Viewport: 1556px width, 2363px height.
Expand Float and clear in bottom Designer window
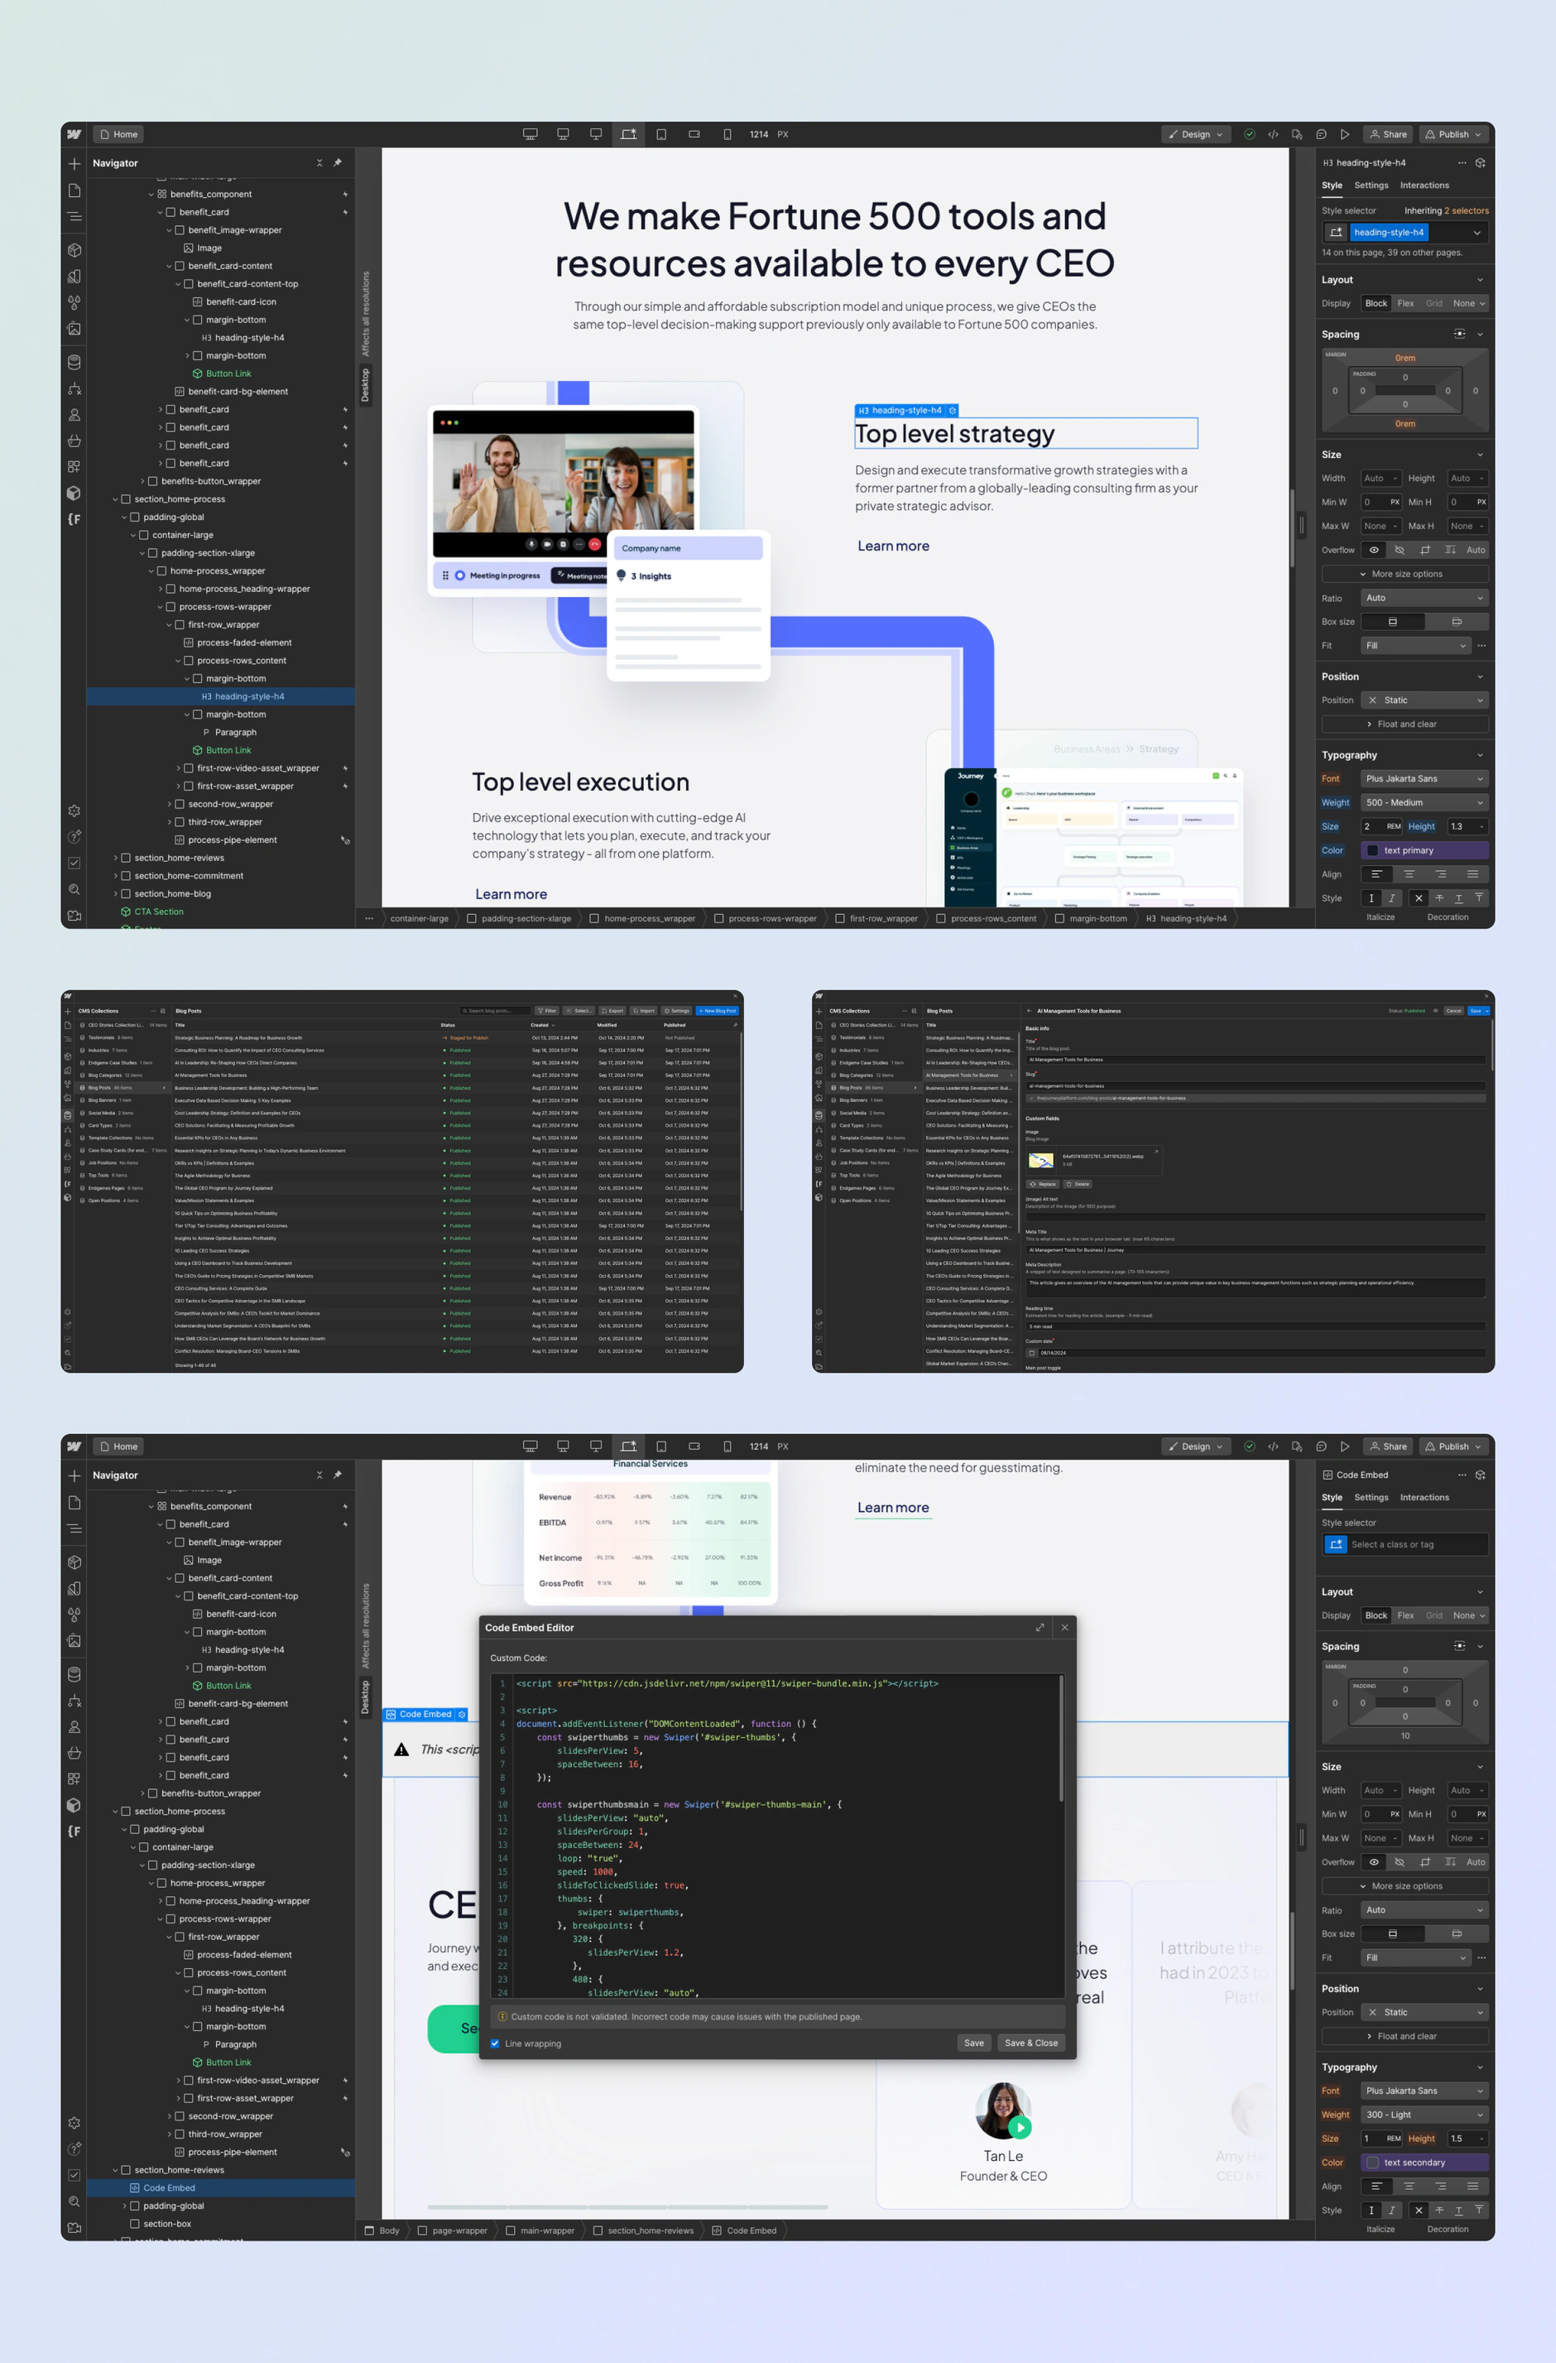1405,2036
